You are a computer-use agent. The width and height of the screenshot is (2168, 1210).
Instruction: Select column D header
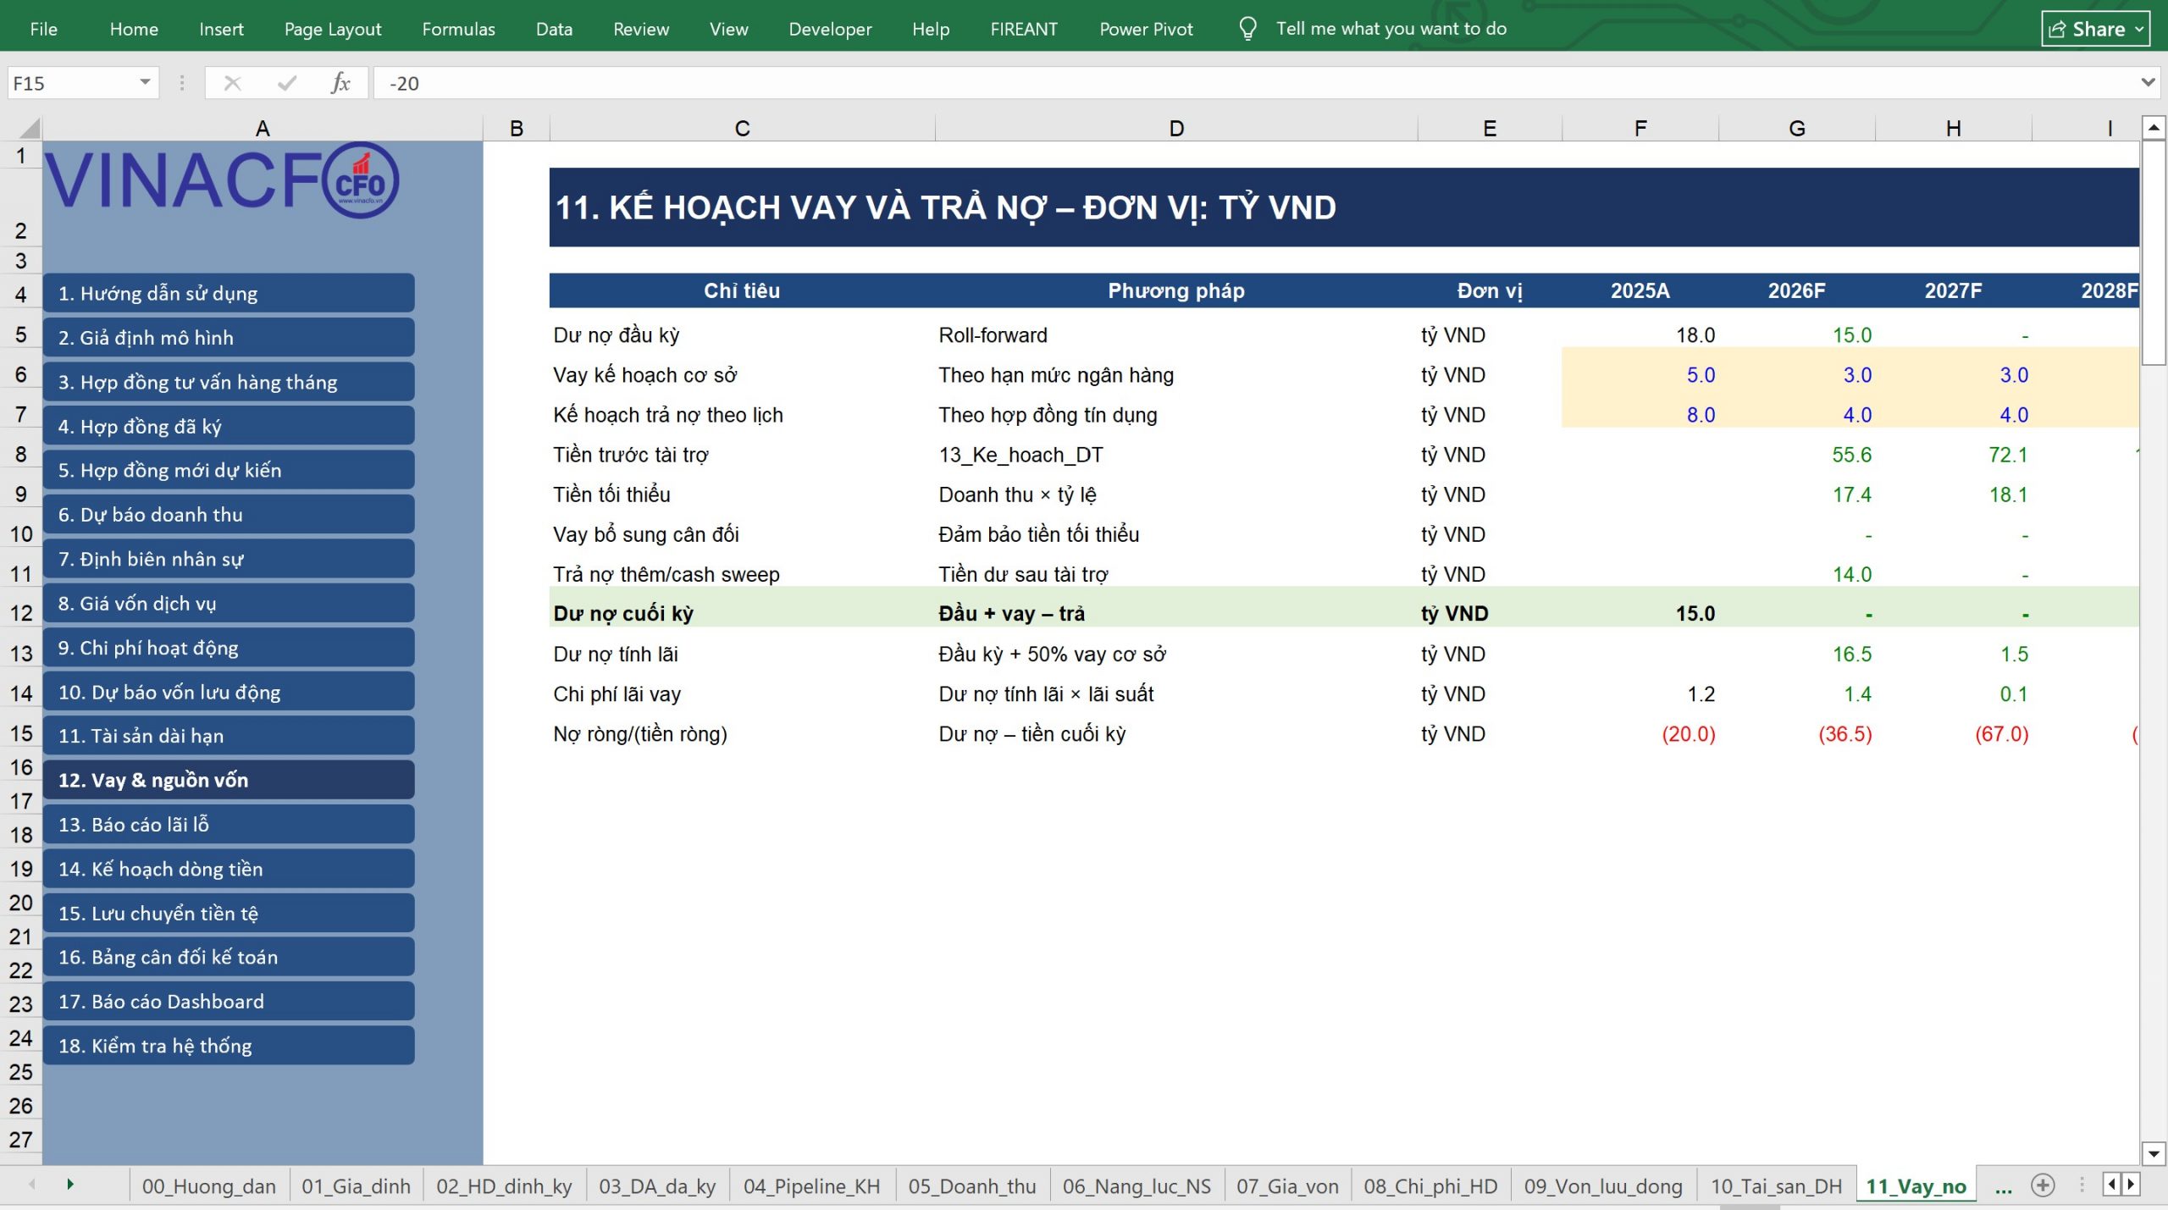1176,129
